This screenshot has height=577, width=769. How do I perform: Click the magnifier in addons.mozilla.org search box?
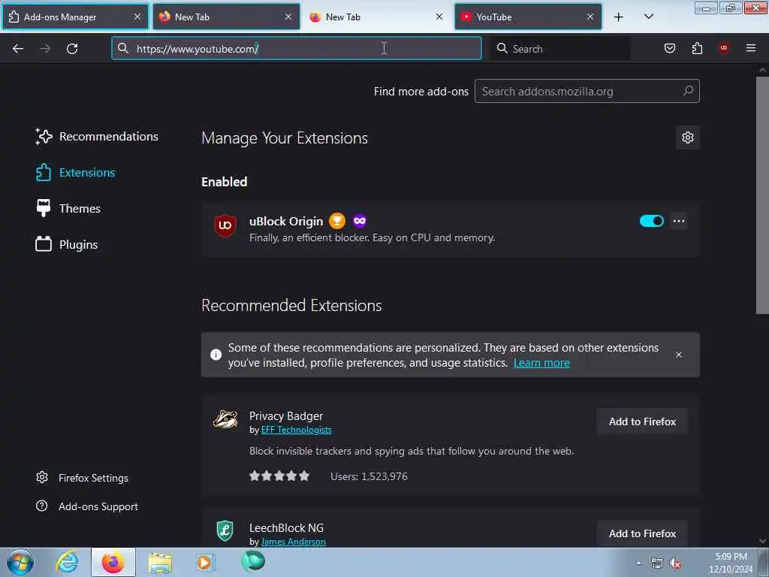(688, 91)
